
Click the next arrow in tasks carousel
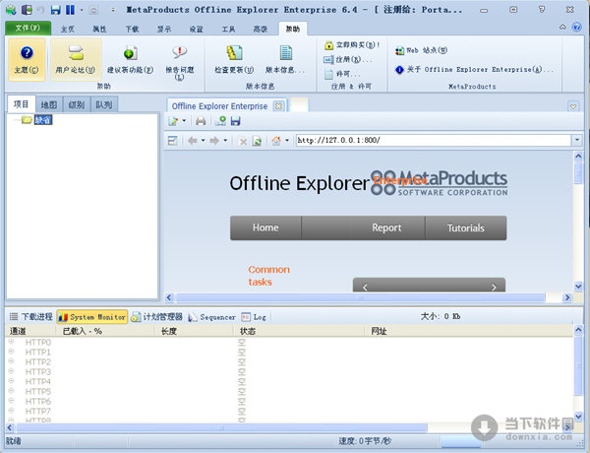click(x=494, y=287)
